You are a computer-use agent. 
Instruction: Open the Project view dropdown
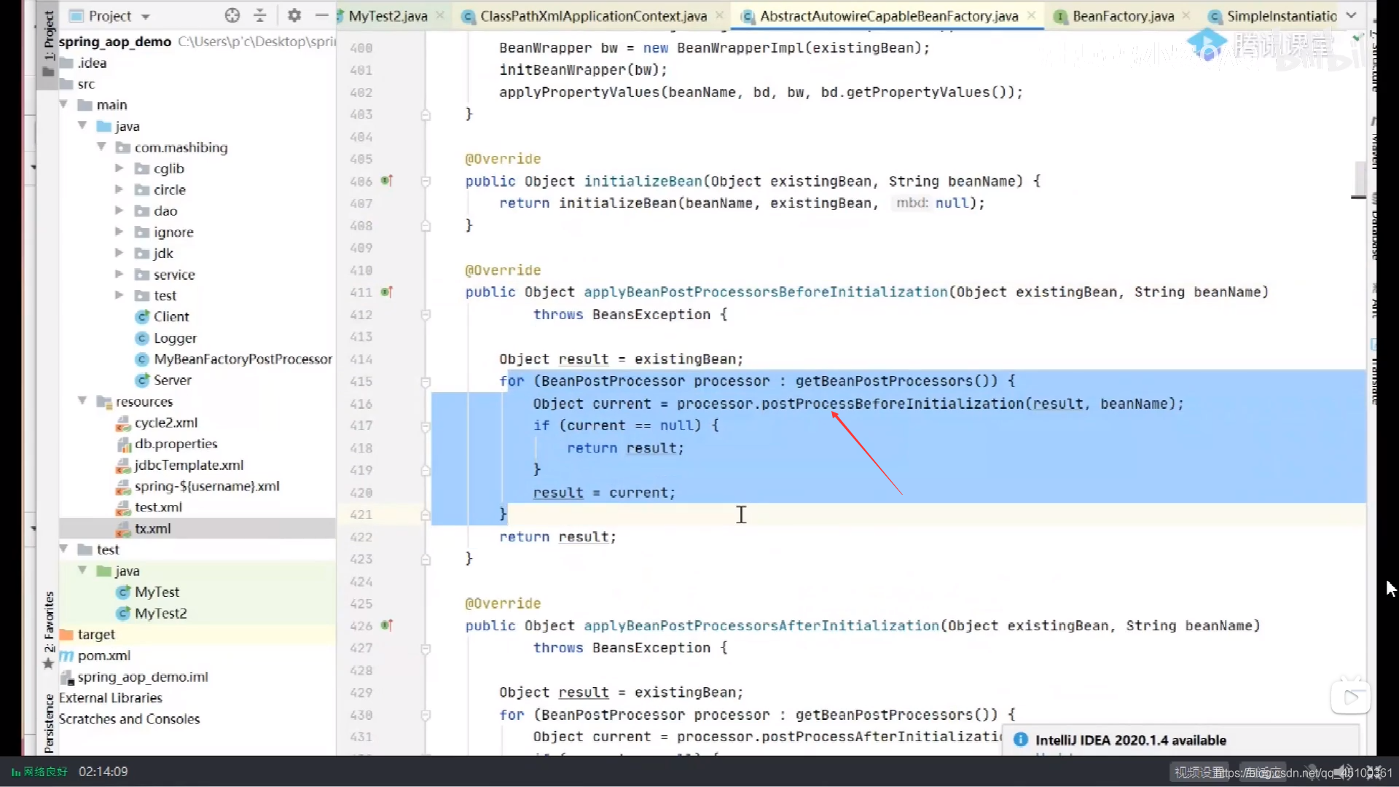146,16
